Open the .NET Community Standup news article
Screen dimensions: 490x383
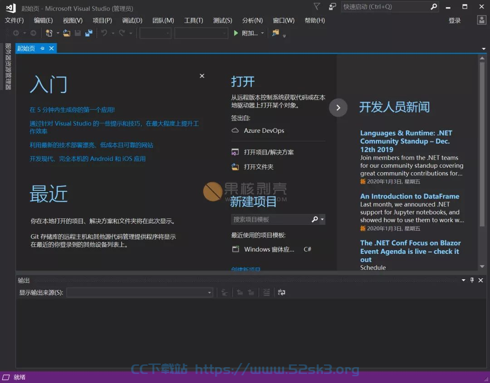click(406, 141)
